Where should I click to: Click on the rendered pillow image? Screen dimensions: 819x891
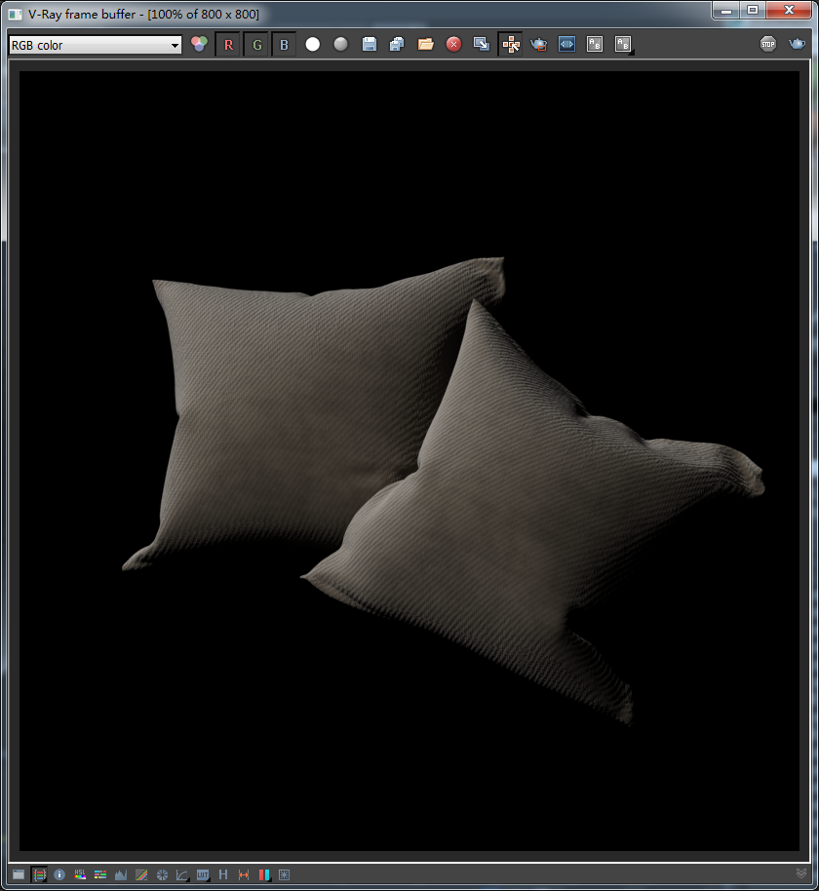[409, 461]
